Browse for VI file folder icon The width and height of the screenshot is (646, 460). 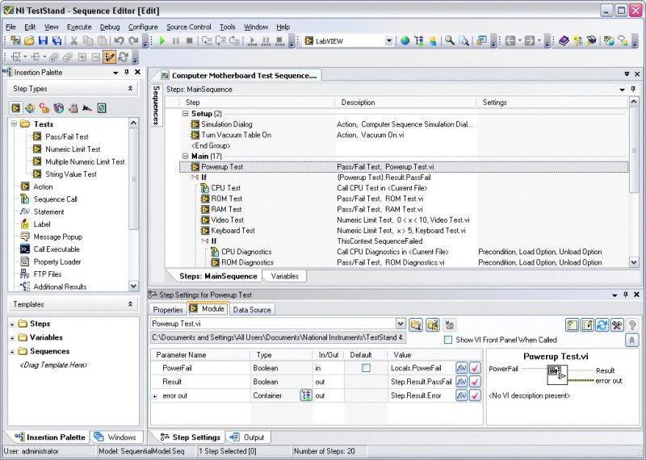point(416,324)
